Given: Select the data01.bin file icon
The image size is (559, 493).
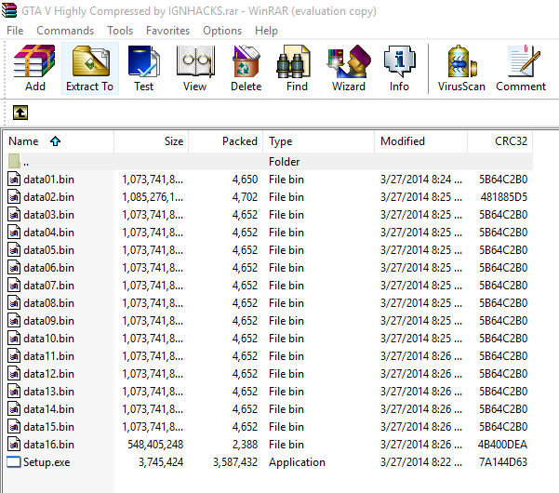Looking at the screenshot, I should (x=14, y=179).
